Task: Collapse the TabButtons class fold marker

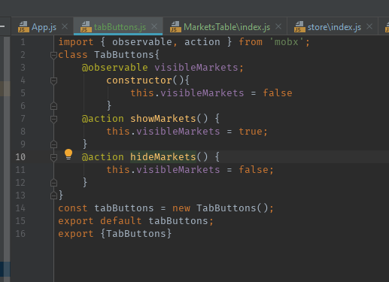Action: [x=53, y=55]
